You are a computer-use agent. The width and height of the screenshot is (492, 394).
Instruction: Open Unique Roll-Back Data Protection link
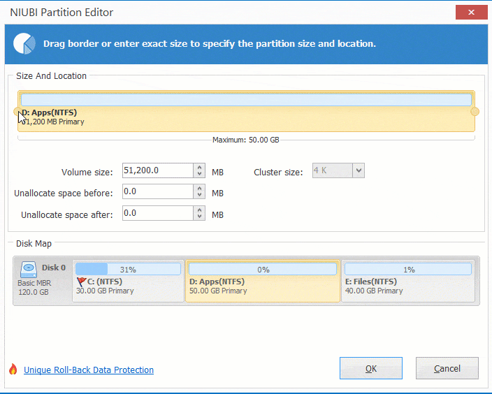pos(89,370)
